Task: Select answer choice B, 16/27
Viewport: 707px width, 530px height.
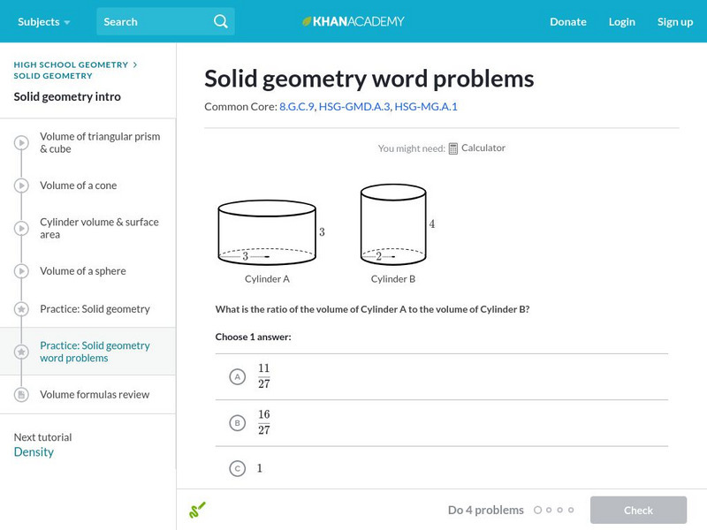Action: 237,423
